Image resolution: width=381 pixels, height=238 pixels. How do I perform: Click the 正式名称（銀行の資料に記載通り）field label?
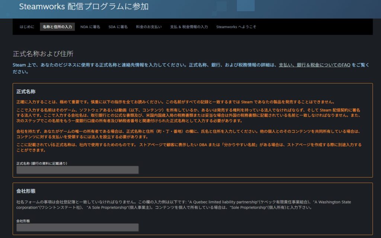(42, 163)
